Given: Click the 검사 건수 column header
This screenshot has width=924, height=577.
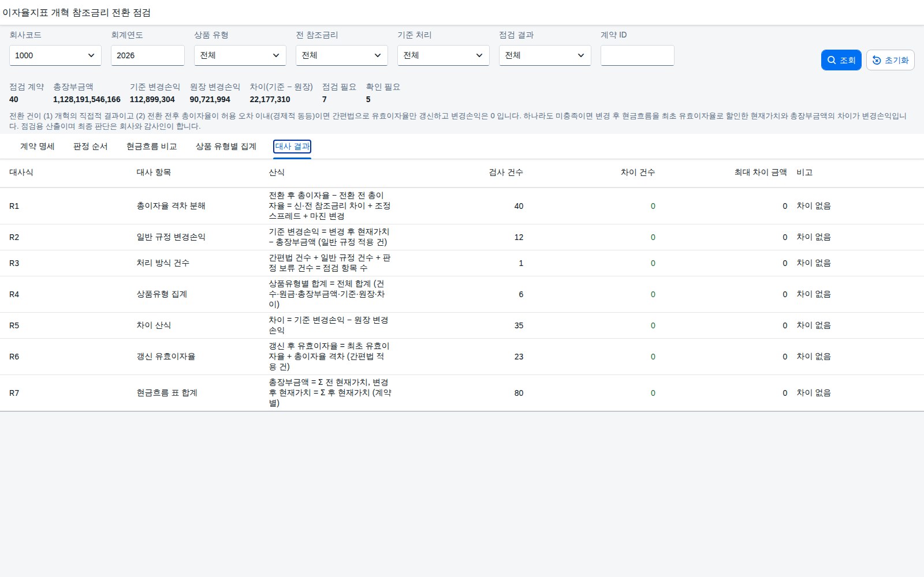Looking at the screenshot, I should 506,173.
